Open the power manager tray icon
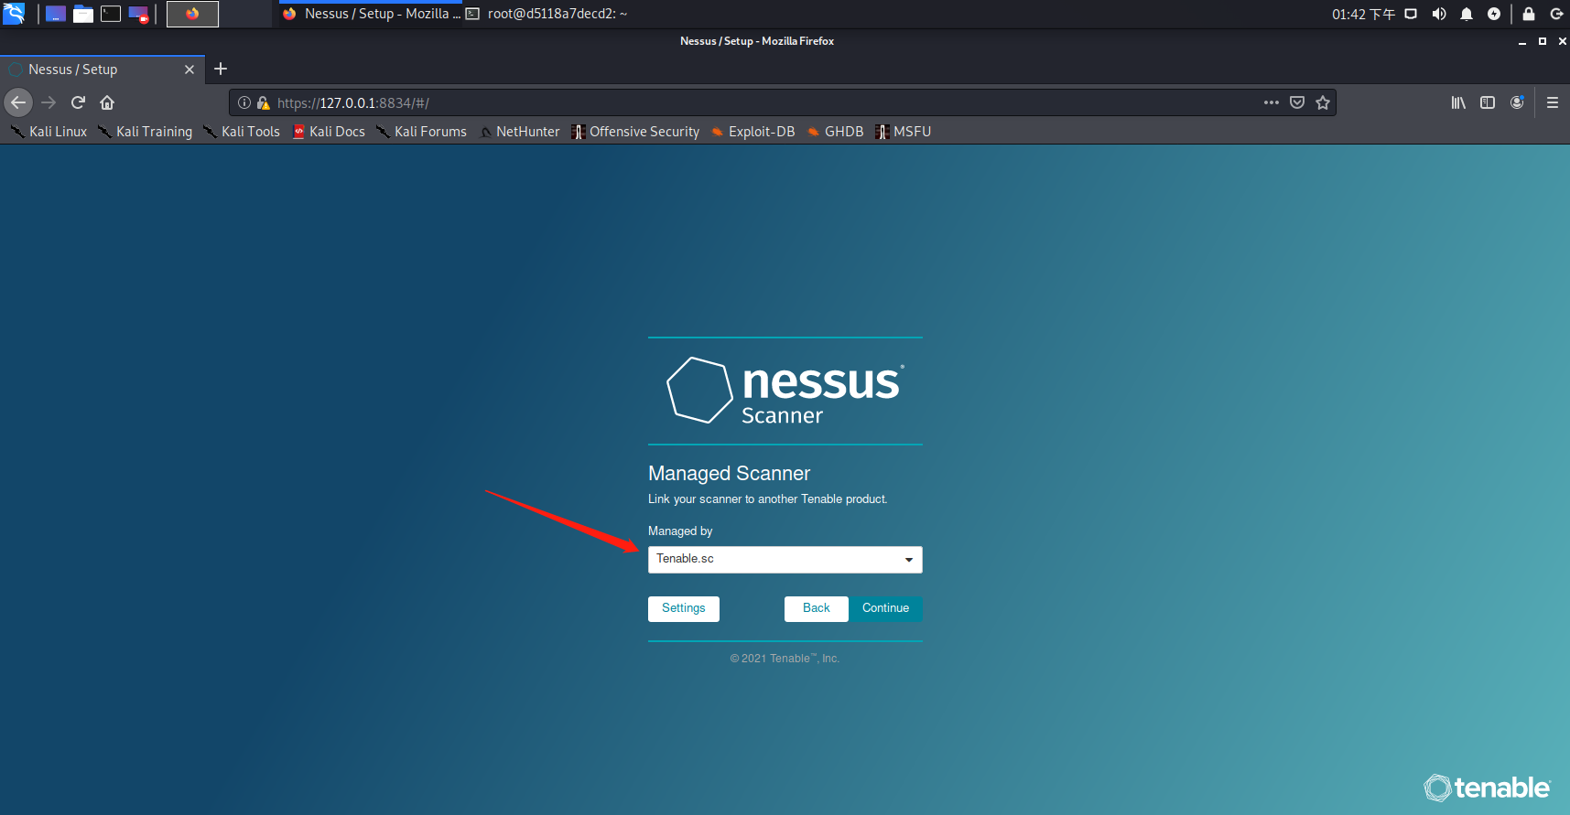1570x815 pixels. point(1494,14)
